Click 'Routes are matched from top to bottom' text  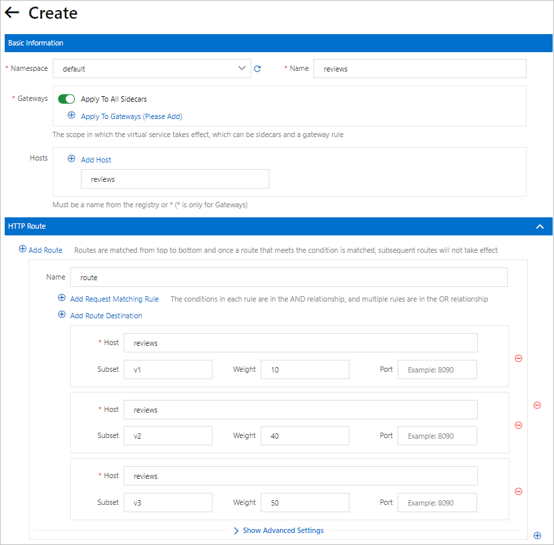(x=286, y=250)
